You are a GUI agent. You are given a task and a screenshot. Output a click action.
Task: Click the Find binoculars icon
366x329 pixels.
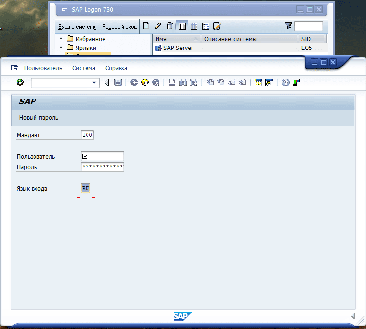[183, 82]
